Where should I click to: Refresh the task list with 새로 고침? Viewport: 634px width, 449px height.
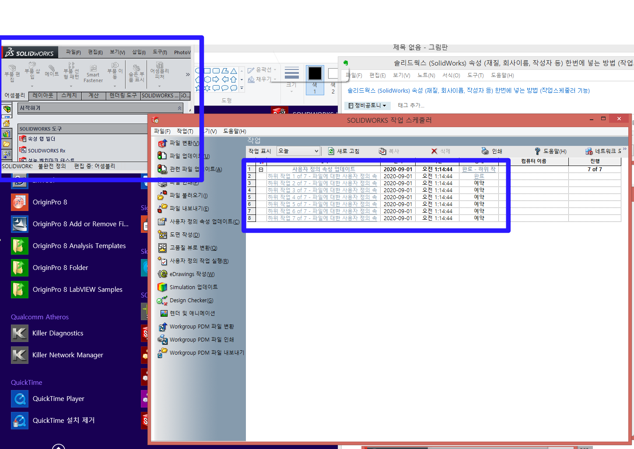(x=344, y=151)
